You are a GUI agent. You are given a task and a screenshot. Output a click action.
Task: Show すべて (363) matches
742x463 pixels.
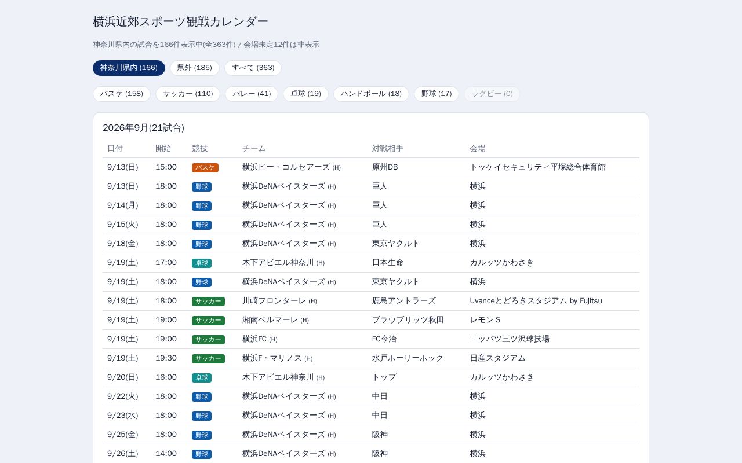pos(253,68)
